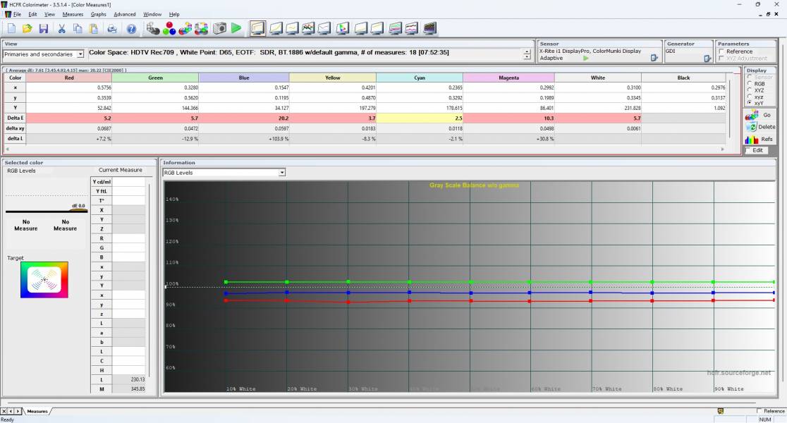Screen dimensions: 787x423
Task: Click the camera icon in the toolbar
Action: [220, 29]
